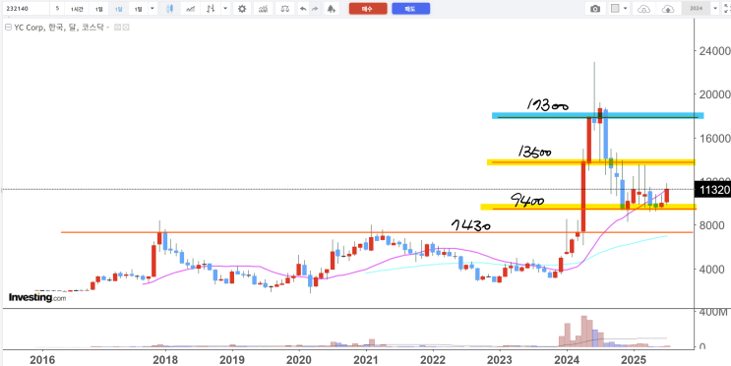
Task: Open the 2024 saved layout name
Action: click(696, 9)
